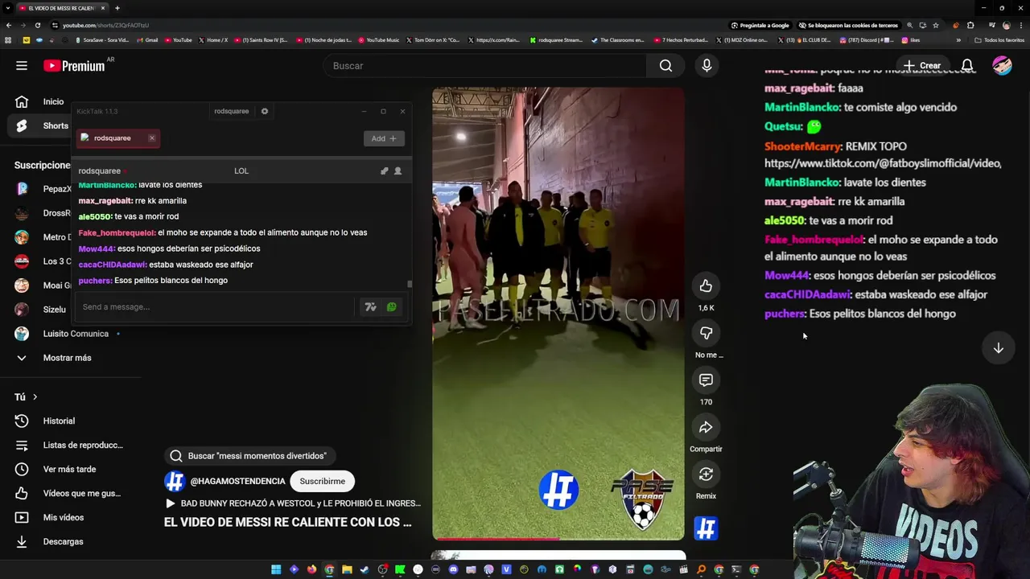
Task: Open the Windows Start button
Action: (276, 570)
